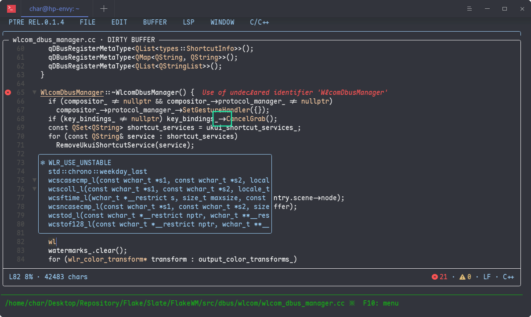
Task: Toggle the fold arrow at line 76
Action: coord(34,189)
